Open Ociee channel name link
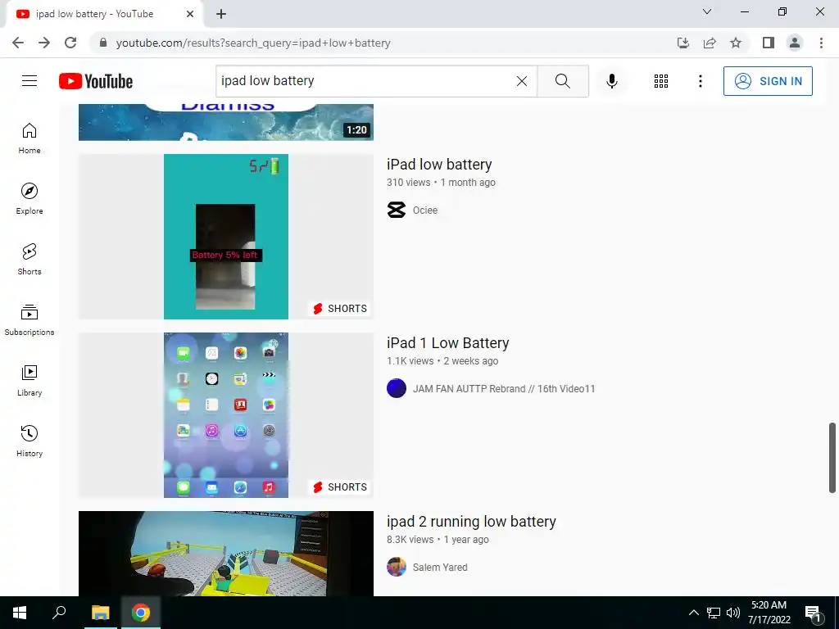The height and width of the screenshot is (629, 839). (425, 210)
